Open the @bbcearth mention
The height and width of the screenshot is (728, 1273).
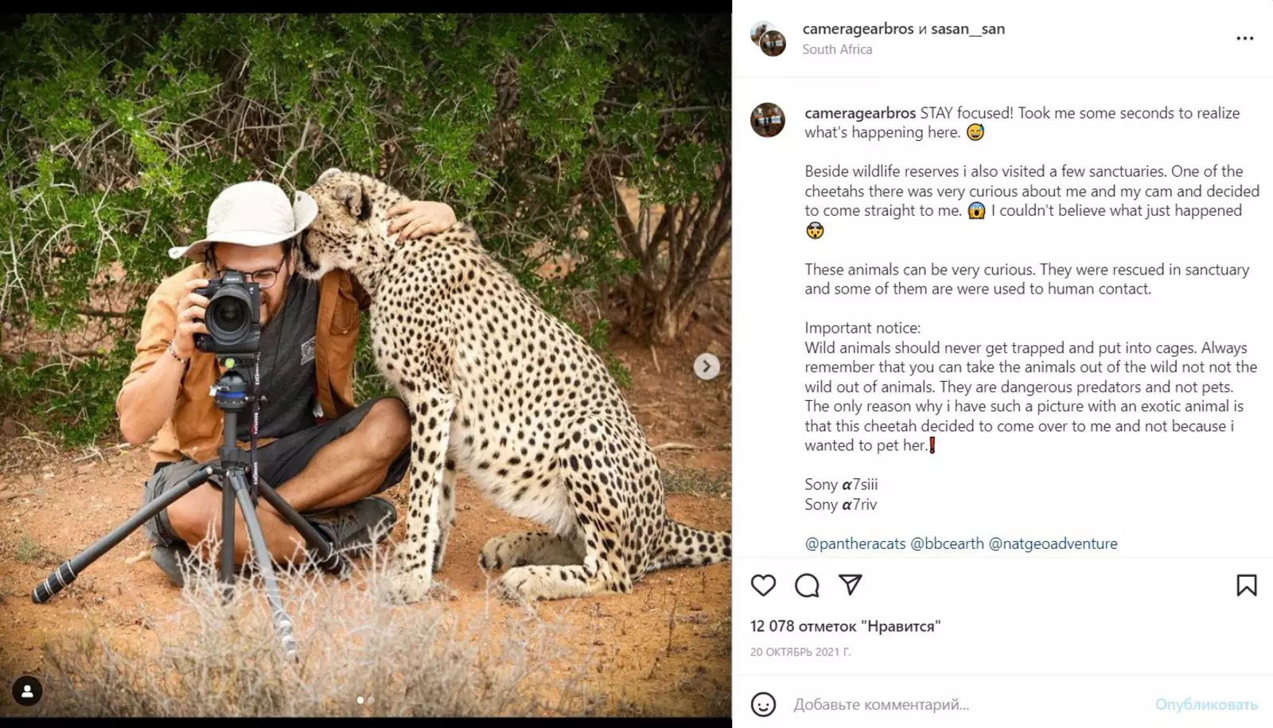(947, 543)
